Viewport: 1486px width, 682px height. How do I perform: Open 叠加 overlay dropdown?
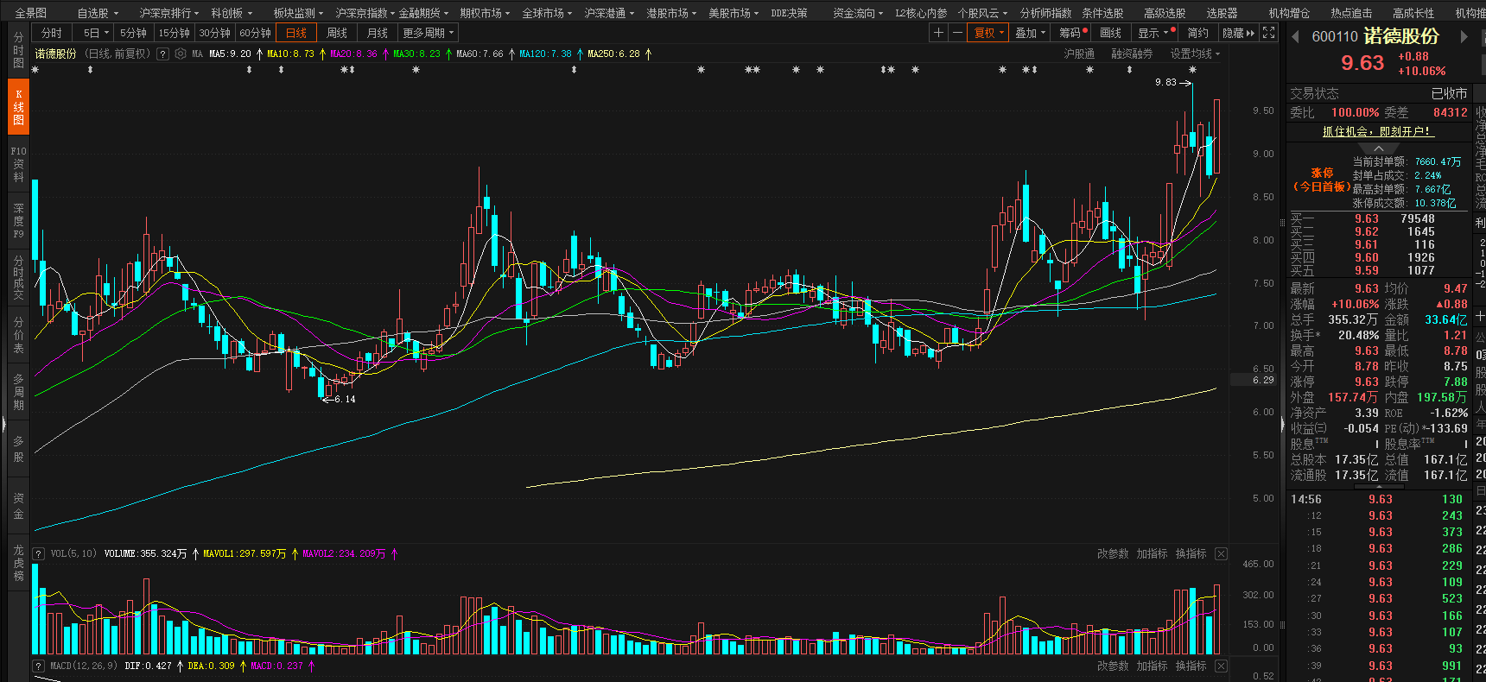pyautogui.click(x=1030, y=33)
